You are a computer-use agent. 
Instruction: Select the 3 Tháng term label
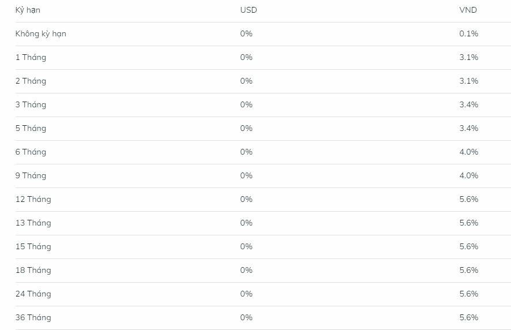point(31,105)
